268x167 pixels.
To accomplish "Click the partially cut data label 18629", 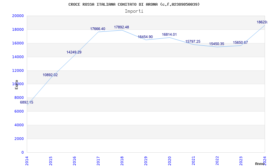I will pyautogui.click(x=262, y=22).
